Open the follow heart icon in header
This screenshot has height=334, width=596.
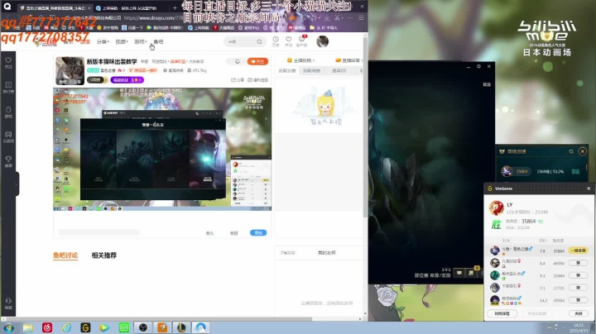click(289, 41)
